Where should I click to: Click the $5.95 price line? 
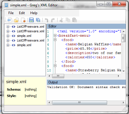point(86,48)
